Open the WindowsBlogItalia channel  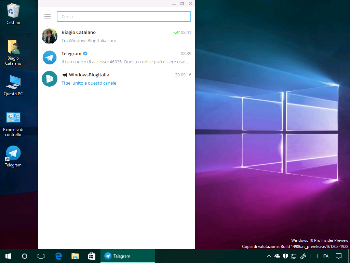tap(117, 79)
